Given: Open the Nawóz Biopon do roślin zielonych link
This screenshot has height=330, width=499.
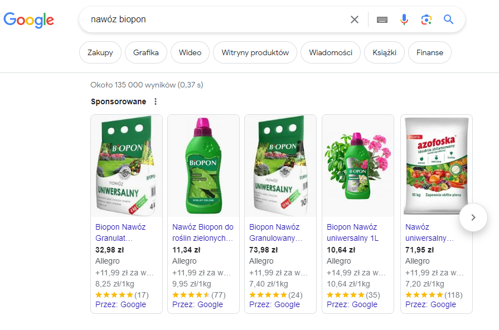Looking at the screenshot, I should tap(203, 232).
